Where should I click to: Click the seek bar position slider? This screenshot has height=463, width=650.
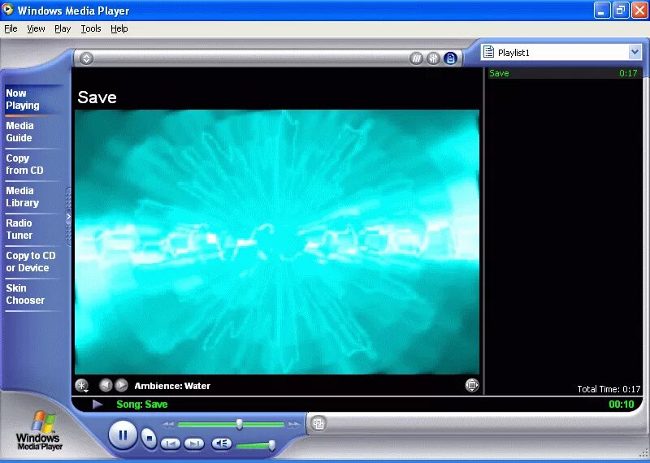pyautogui.click(x=239, y=424)
